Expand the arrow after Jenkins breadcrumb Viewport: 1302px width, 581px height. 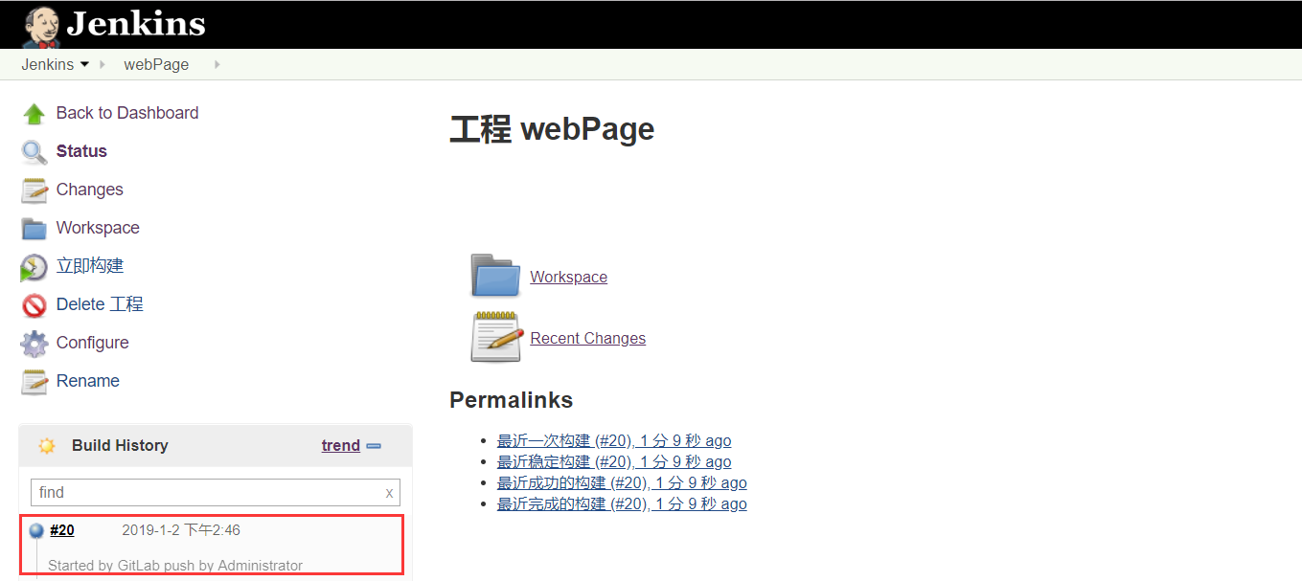[x=103, y=65]
